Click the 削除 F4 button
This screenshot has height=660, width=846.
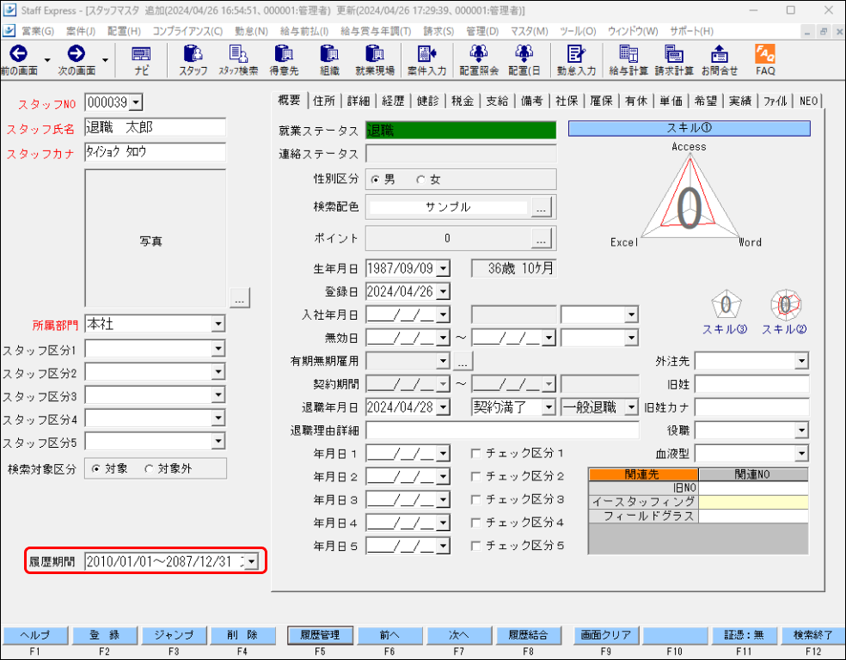242,635
